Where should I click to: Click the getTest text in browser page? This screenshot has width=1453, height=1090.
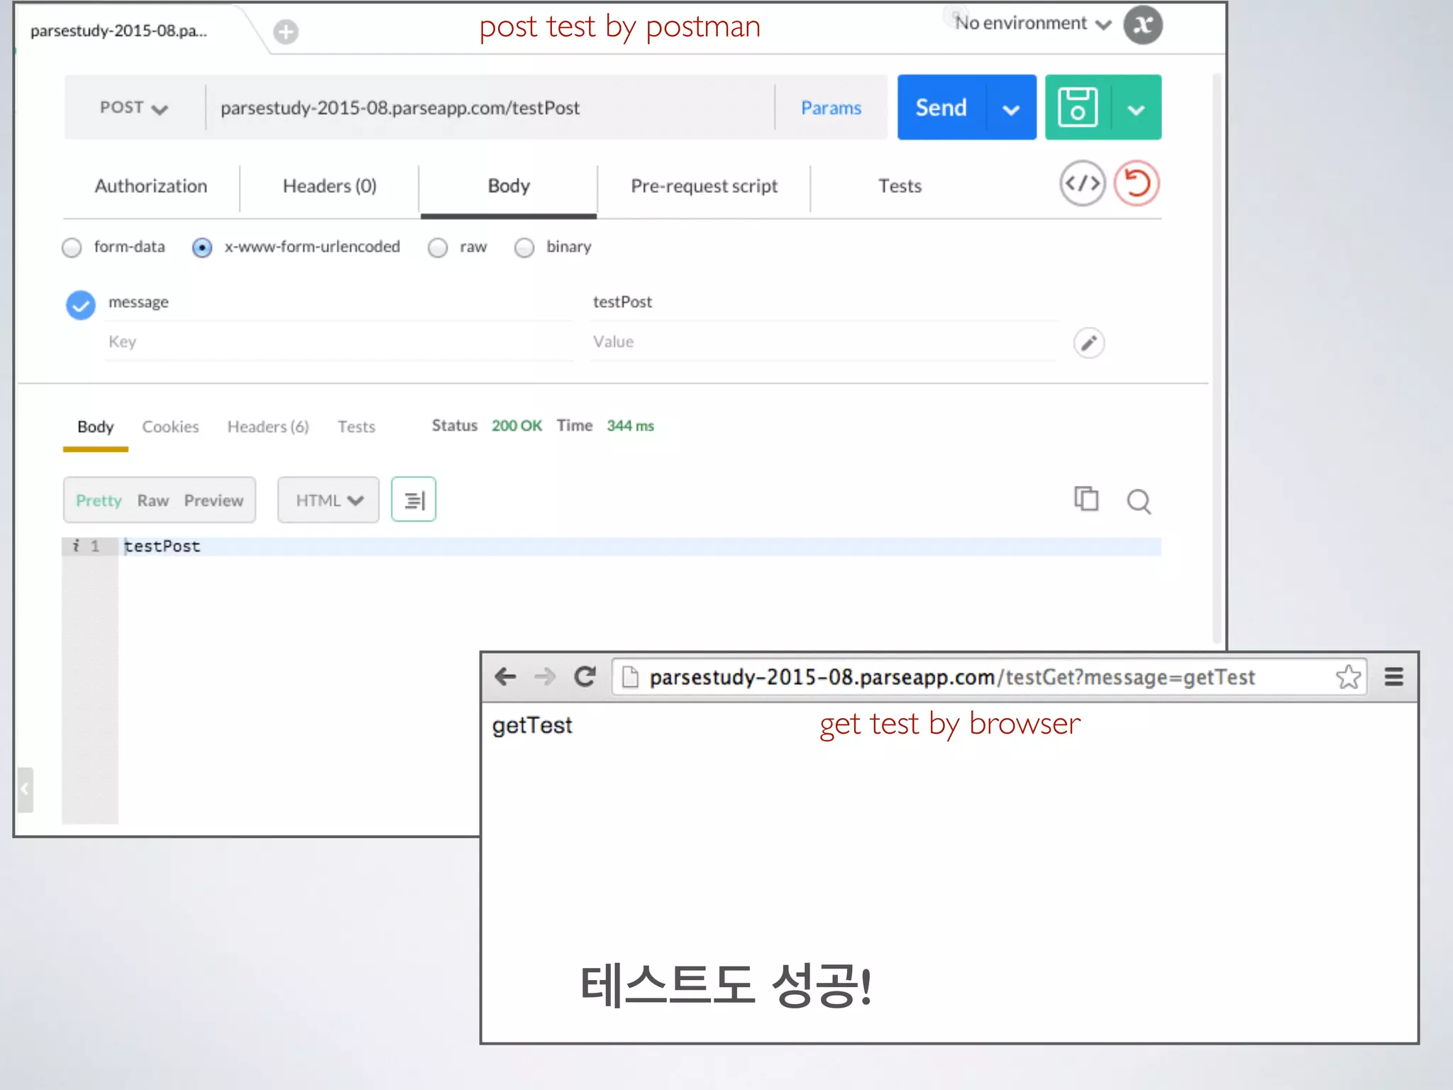point(532,725)
